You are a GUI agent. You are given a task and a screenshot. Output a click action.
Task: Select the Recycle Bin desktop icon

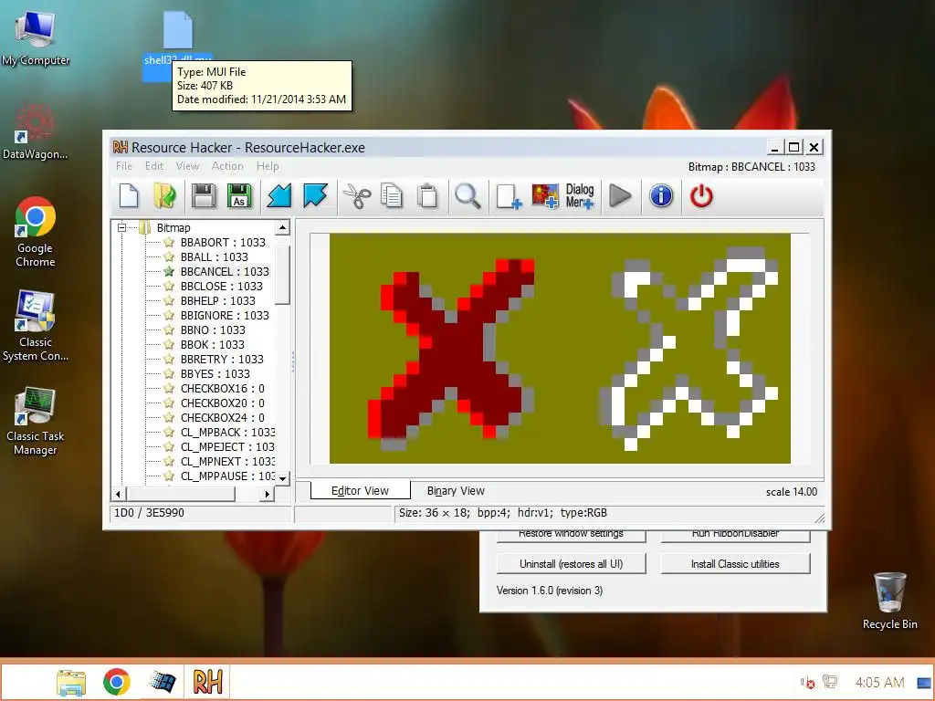(x=889, y=601)
